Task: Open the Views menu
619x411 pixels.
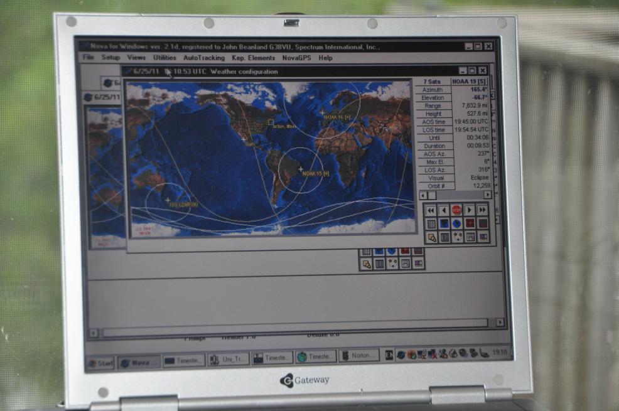Action: 136,58
